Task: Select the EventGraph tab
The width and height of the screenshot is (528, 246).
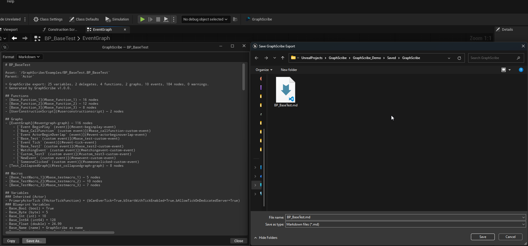Action: tap(102, 30)
